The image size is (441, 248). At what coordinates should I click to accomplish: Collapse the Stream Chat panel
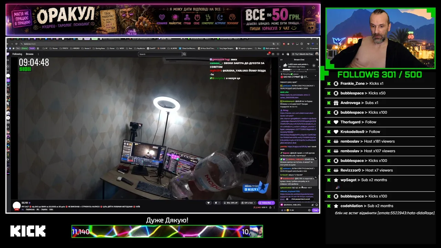coord(281,60)
